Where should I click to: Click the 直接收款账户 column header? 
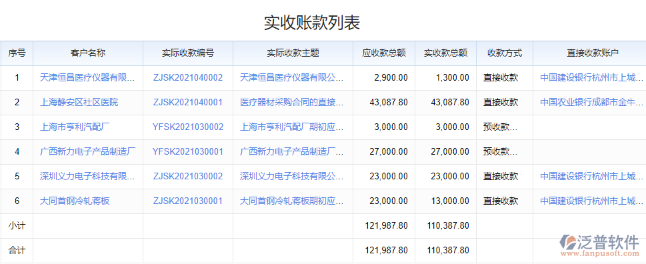(x=589, y=53)
